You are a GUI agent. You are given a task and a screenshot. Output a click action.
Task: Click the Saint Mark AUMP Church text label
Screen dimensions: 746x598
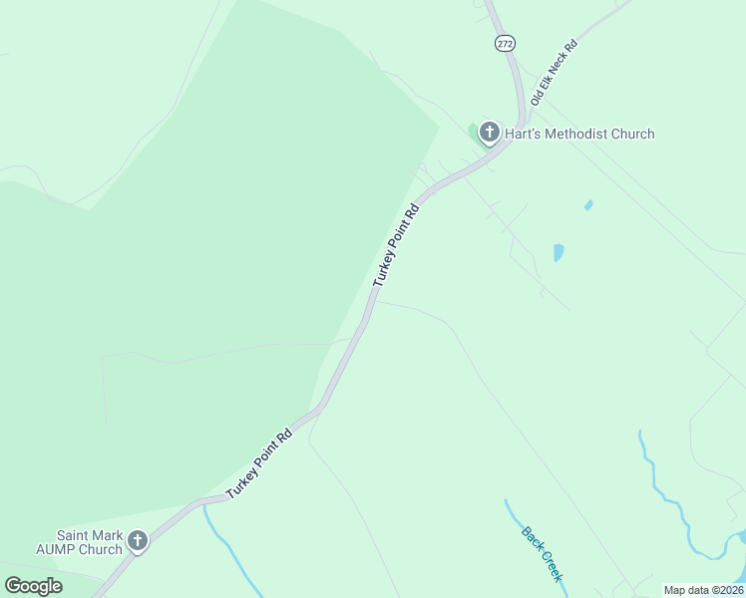[80, 542]
